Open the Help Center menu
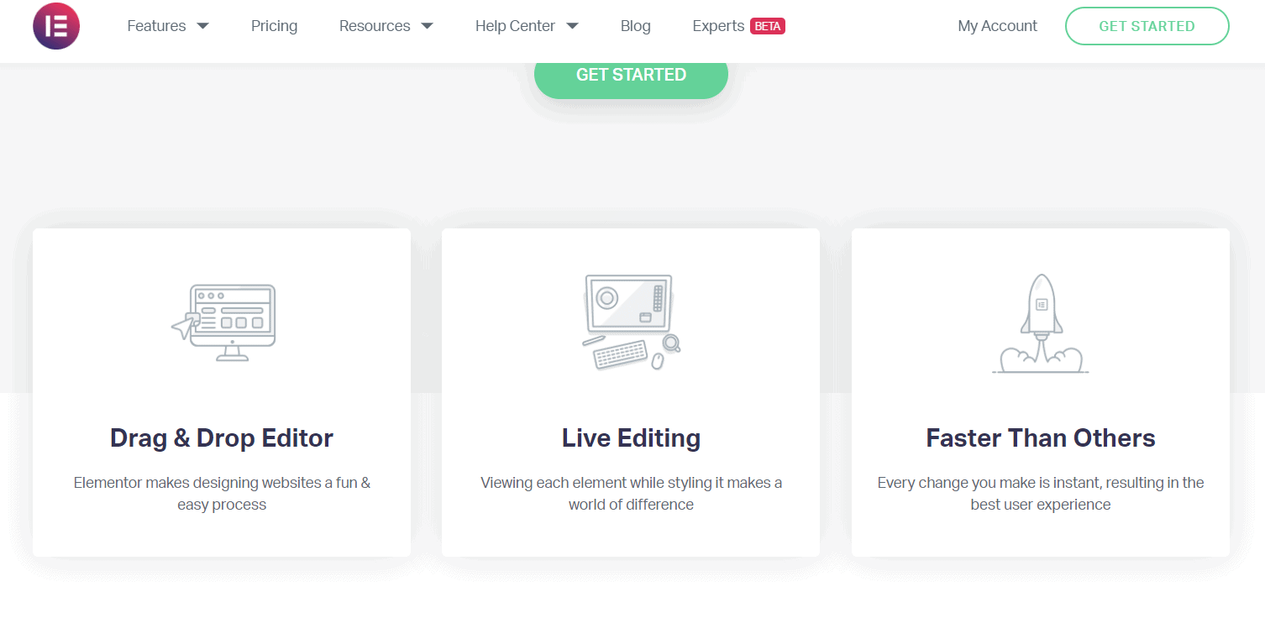Viewport: 1265px width, 618px height. (x=515, y=26)
